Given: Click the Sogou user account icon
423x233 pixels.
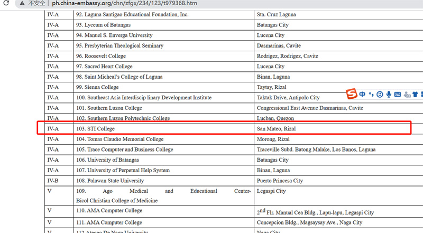Looking at the screenshot, I should [x=407, y=95].
